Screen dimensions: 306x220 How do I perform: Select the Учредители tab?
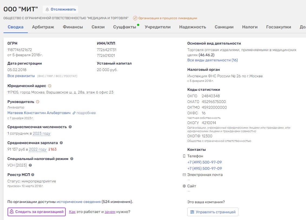[x=158, y=27]
